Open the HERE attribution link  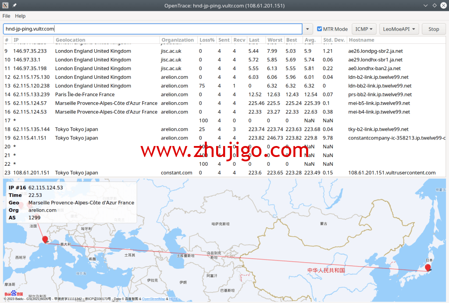click(174, 299)
